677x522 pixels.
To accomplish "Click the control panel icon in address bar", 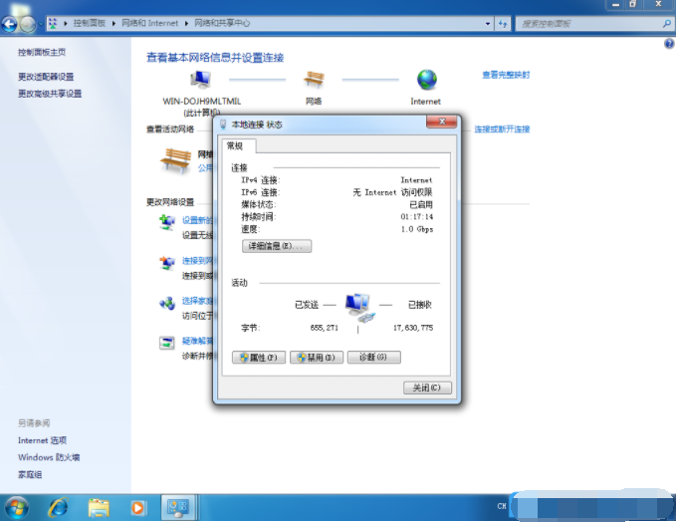I will coord(53,23).
